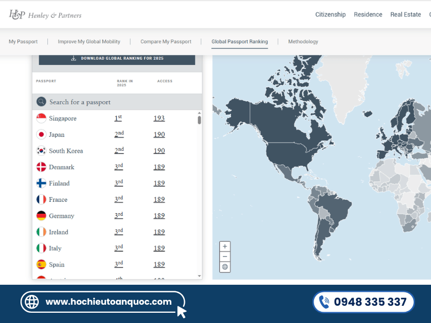Click the Henley & Partners logo

45,15
